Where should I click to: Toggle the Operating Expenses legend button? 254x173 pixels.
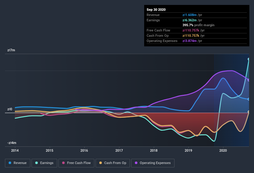(x=153, y=163)
